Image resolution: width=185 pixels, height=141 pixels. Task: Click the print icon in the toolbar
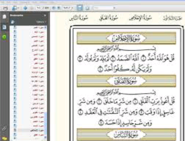pos(5,8)
